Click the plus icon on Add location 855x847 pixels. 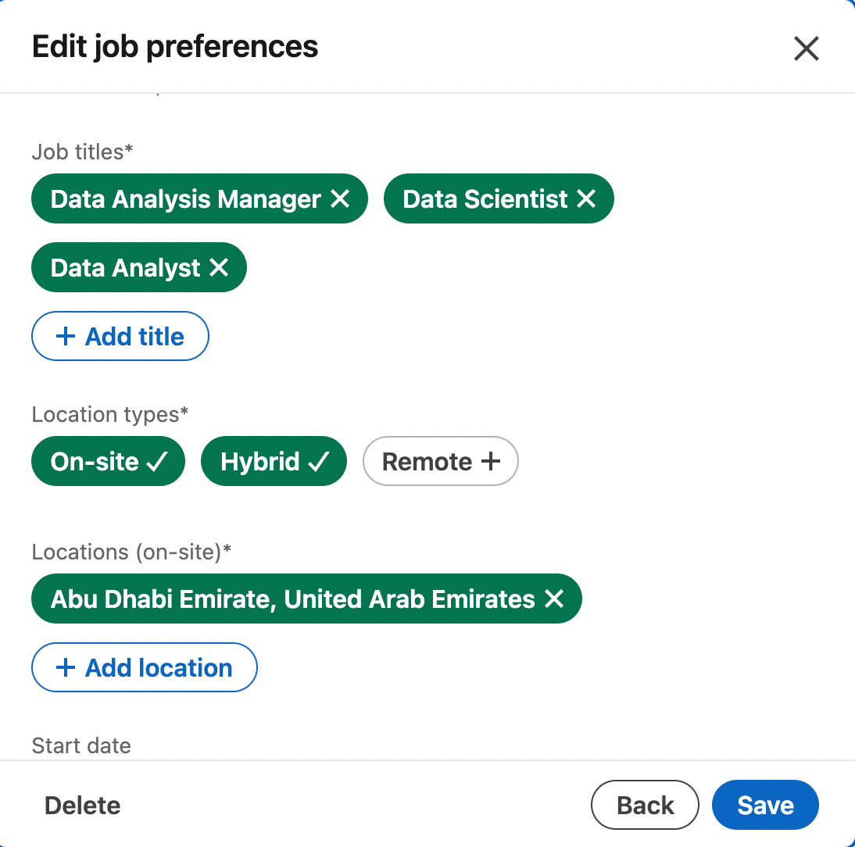click(x=66, y=668)
